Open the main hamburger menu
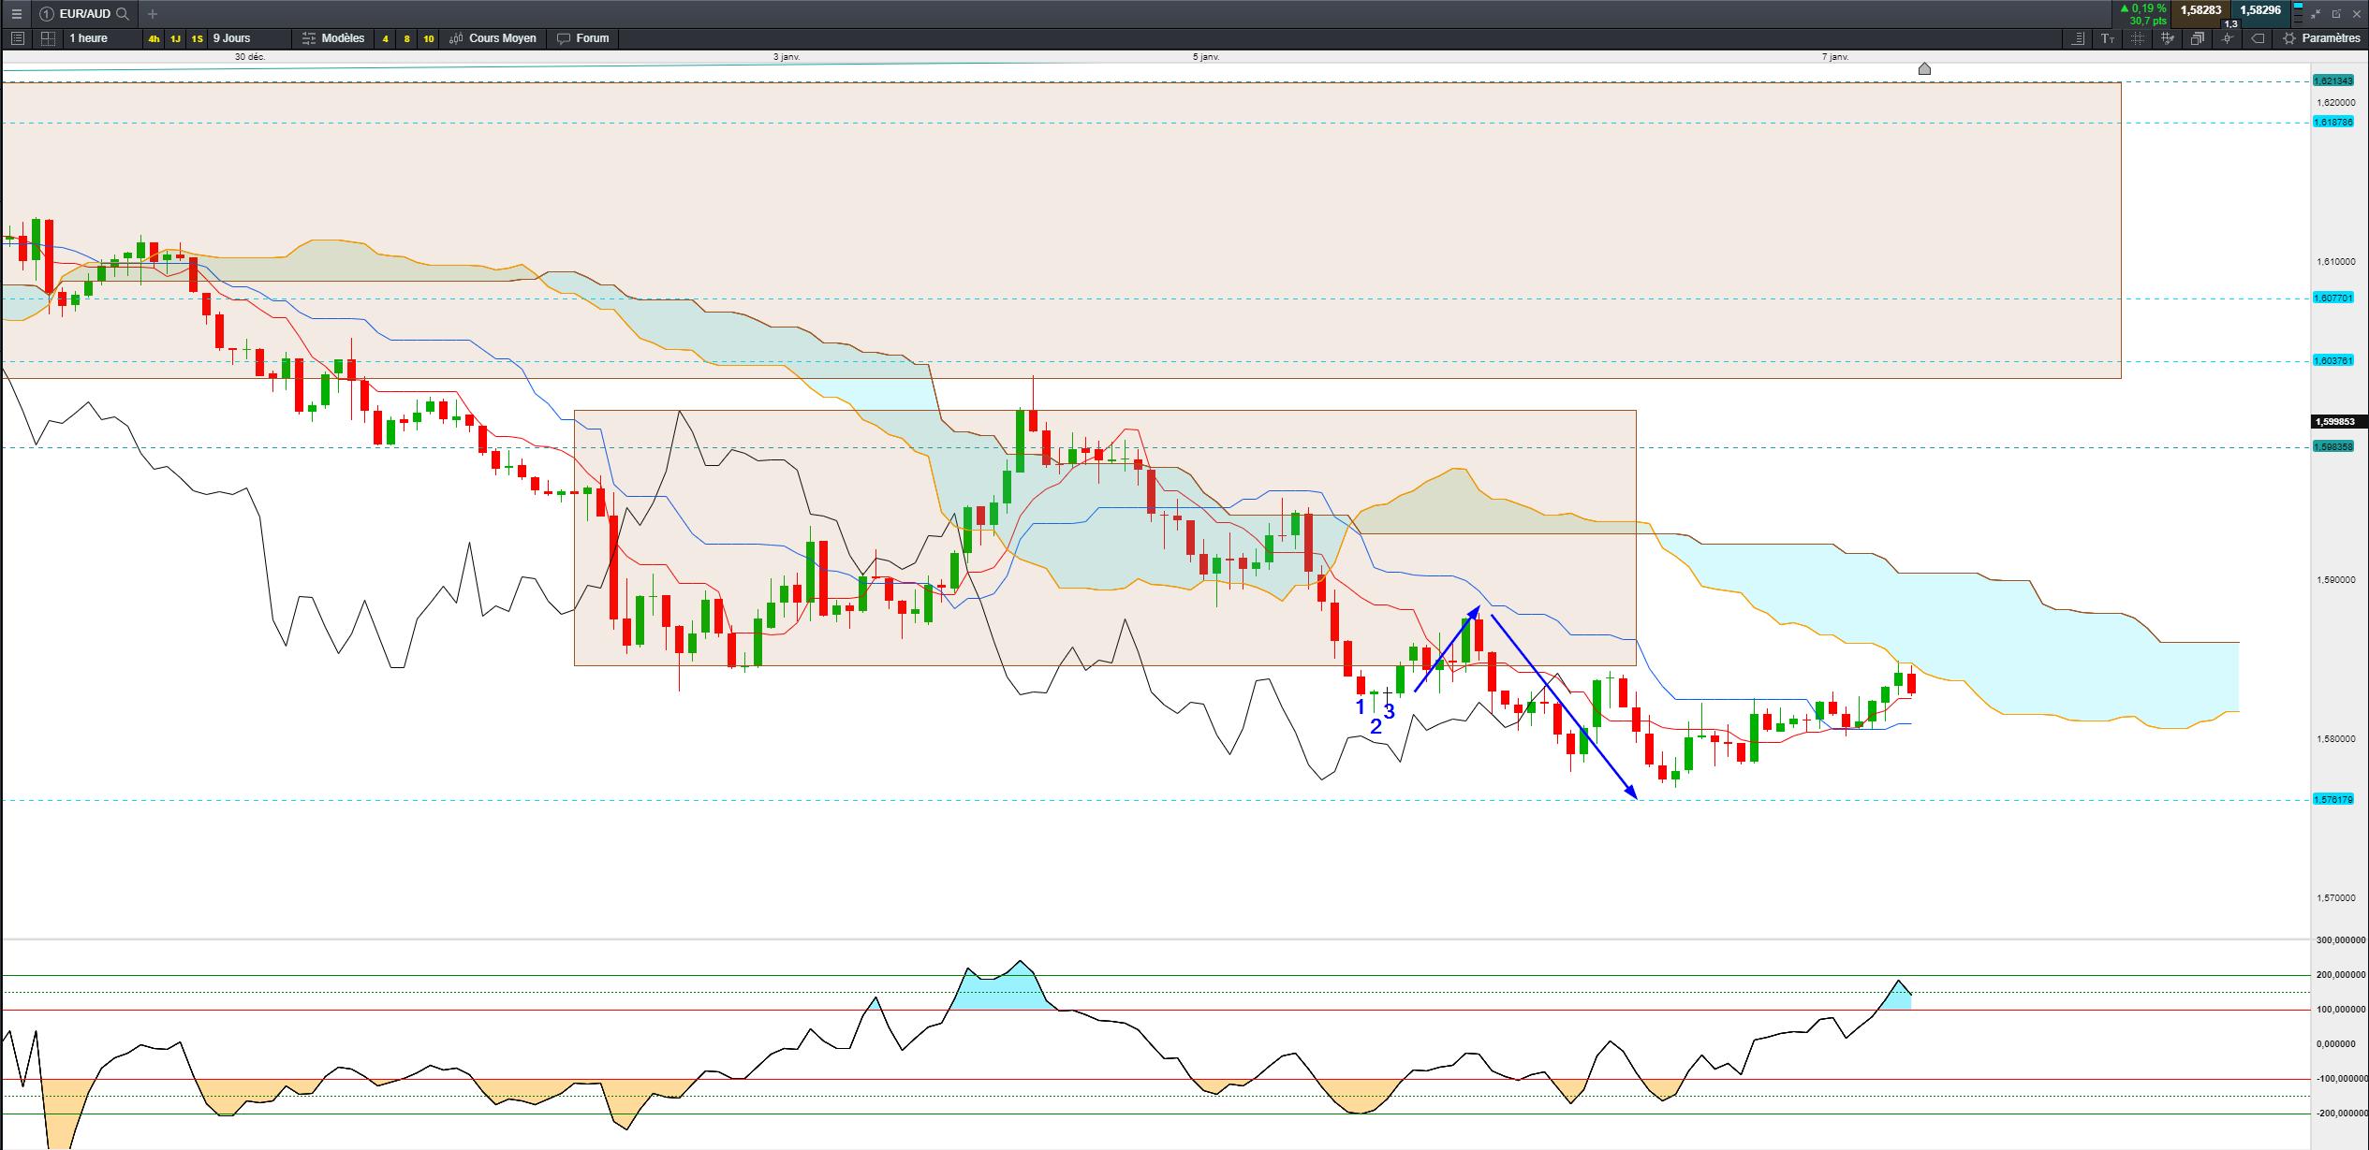The image size is (2369, 1150). (x=16, y=14)
